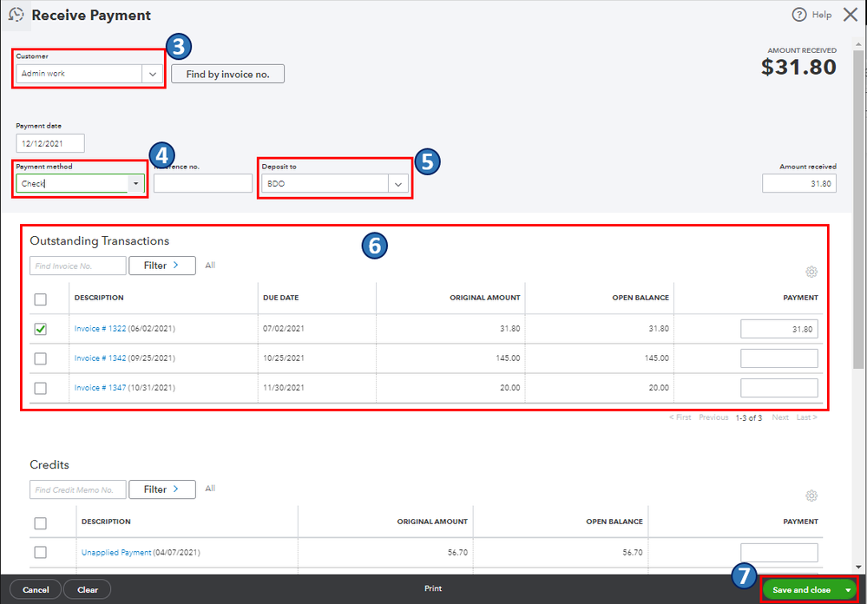Image resolution: width=867 pixels, height=604 pixels.
Task: Expand the Customer dropdown
Action: pos(153,74)
